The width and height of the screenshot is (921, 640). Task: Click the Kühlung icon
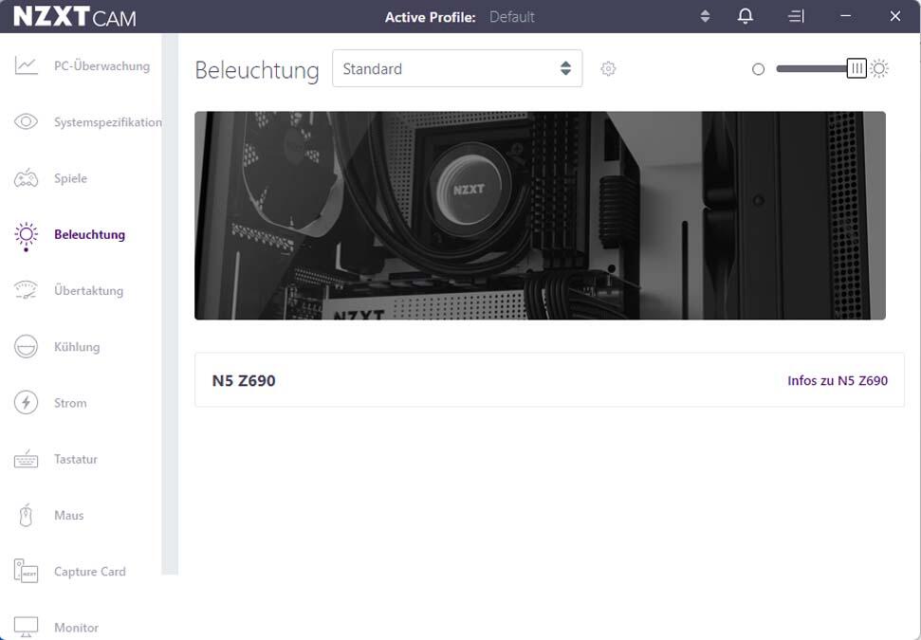point(26,346)
